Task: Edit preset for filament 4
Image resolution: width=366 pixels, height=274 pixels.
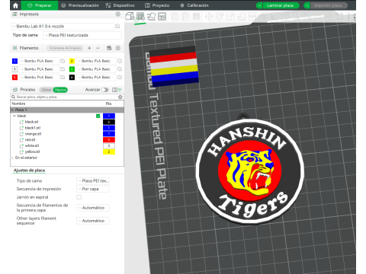Action: (120, 69)
